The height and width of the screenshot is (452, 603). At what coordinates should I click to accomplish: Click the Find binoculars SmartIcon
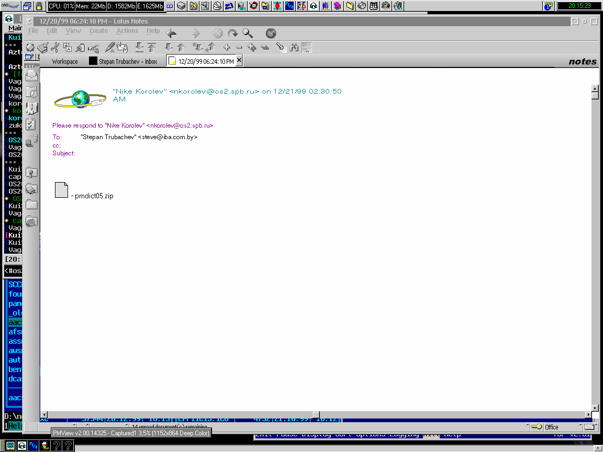[x=294, y=47]
